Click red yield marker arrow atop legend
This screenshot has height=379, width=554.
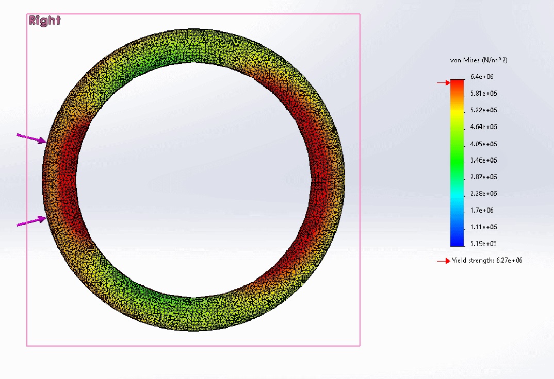pyautogui.click(x=444, y=82)
